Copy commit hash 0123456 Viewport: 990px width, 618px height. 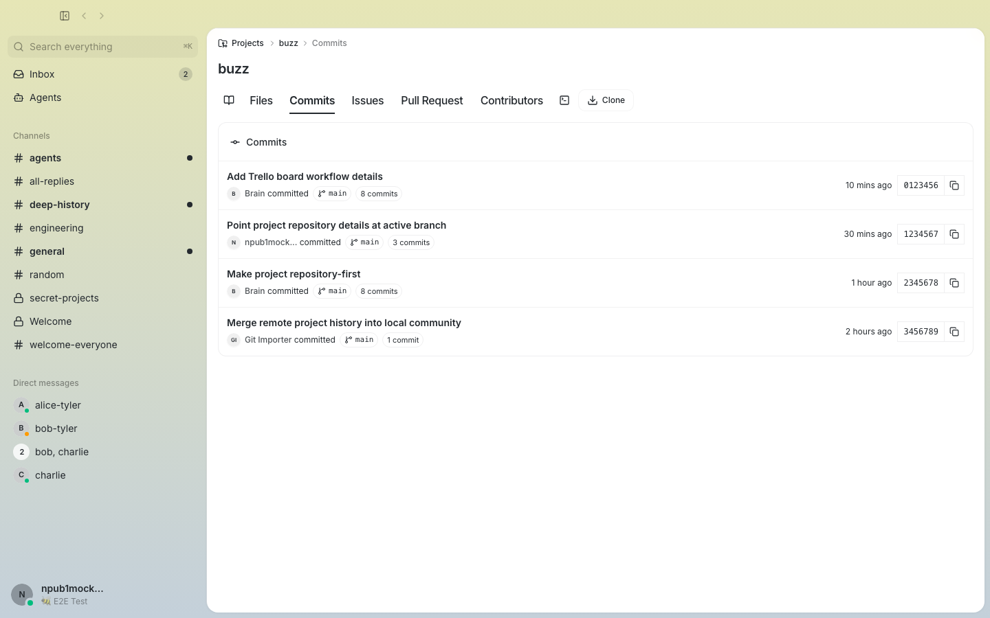[954, 185]
